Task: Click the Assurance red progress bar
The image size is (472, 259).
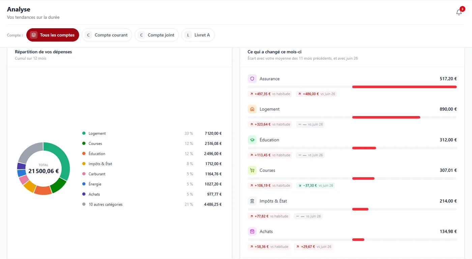Action: [x=404, y=87]
